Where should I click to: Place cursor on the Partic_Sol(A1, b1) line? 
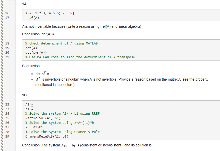41,118
